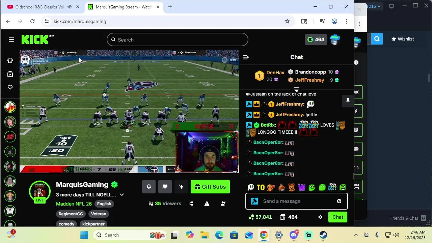Click the Gift Subs button
The image size is (432, 243).
tap(210, 187)
